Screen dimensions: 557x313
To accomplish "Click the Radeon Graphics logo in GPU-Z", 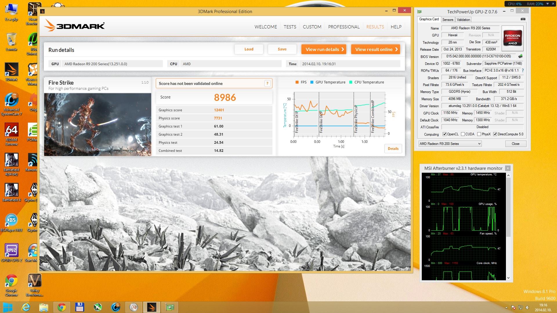I will pos(513,38).
